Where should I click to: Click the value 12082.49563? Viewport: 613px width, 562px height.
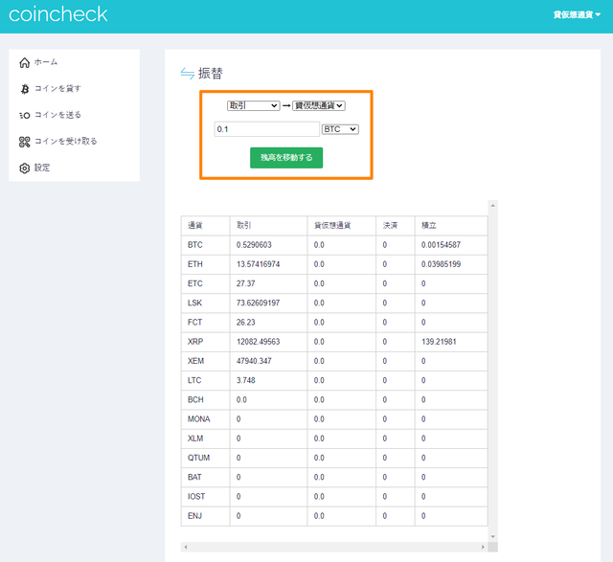pos(258,342)
